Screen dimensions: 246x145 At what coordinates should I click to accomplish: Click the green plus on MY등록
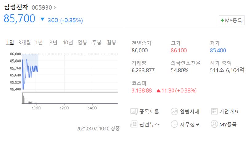click(222, 20)
